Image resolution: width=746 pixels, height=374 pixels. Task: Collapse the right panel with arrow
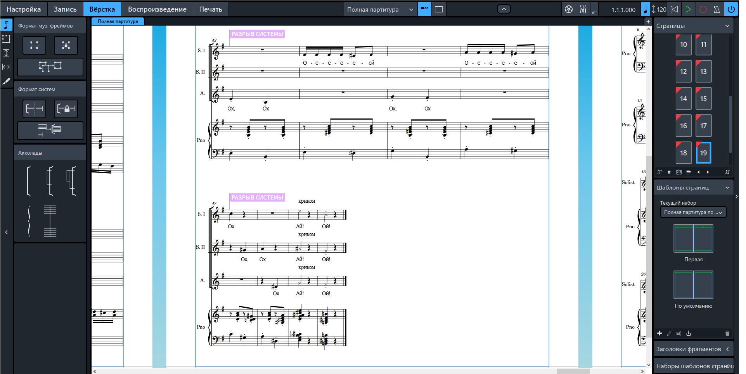[x=736, y=196]
